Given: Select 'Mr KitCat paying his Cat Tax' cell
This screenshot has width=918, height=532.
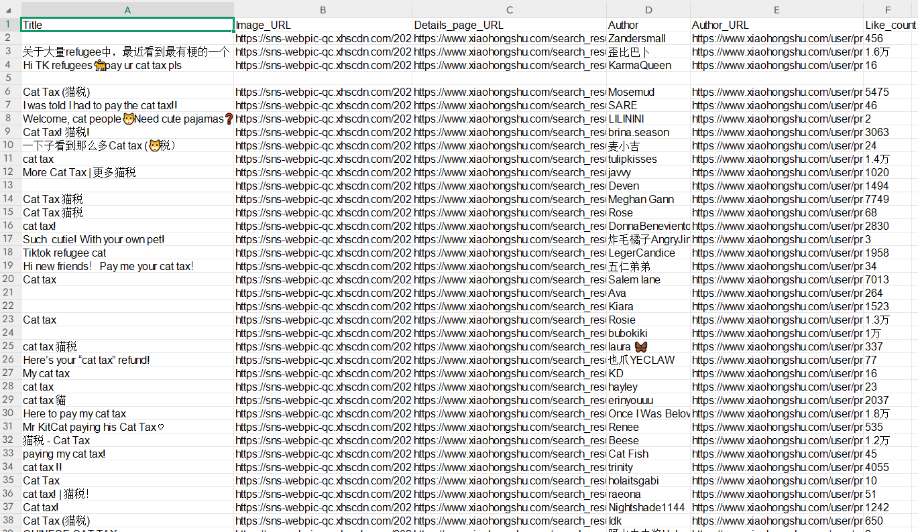Looking at the screenshot, I should click(127, 427).
